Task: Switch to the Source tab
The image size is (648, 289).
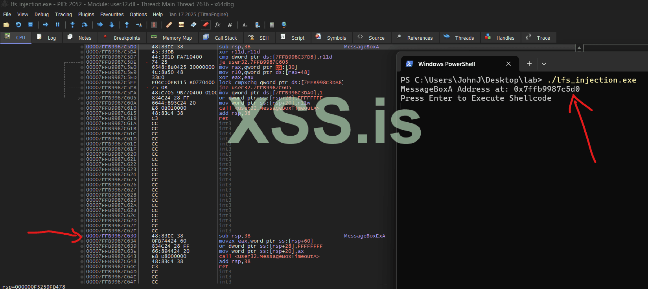Action: pyautogui.click(x=372, y=38)
